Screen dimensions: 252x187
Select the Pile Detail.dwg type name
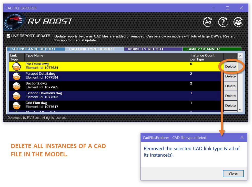pos(37,64)
